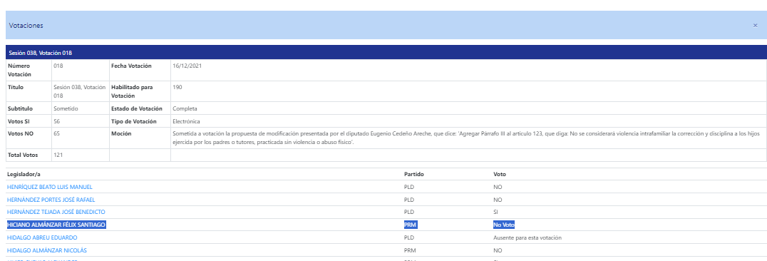Image resolution: width=767 pixels, height=261 pixels.
Task: Click the Votos NO value 65
Action: click(x=57, y=133)
